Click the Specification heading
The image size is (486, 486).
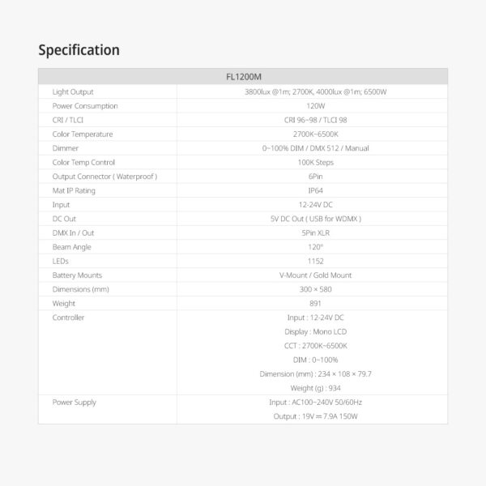(x=79, y=50)
